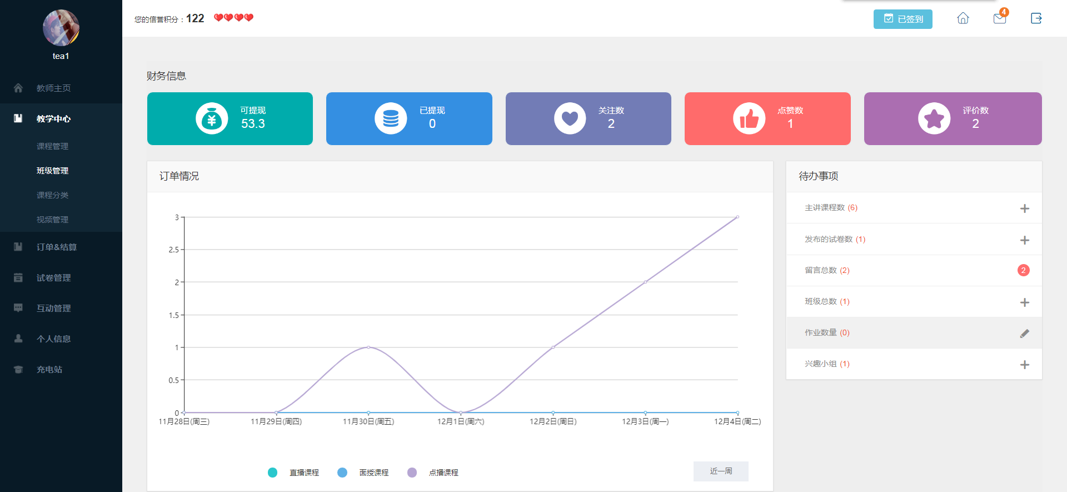Toggle 面授课程 series in chart legend
Image resolution: width=1067 pixels, height=492 pixels.
[363, 473]
